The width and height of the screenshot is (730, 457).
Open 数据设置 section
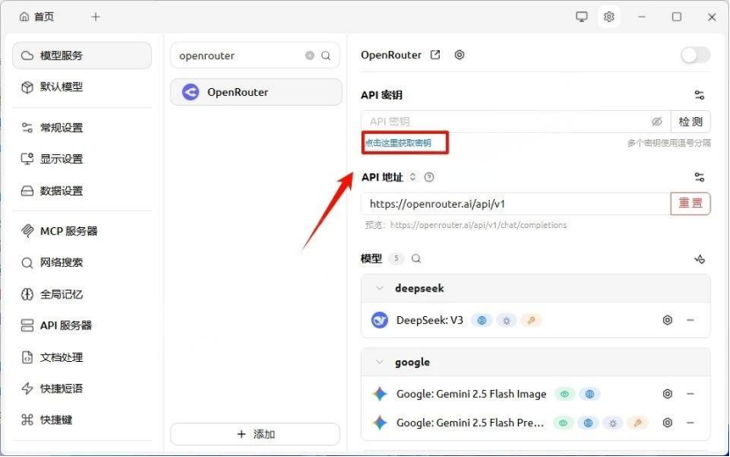click(x=82, y=191)
